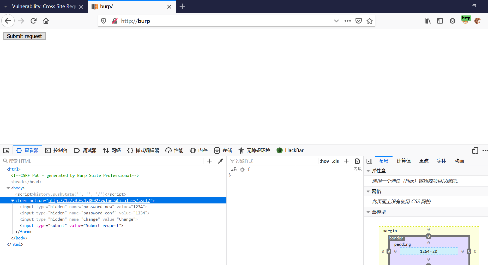Toggle the rules sidebar pane icon
The height and width of the screenshot is (265, 488).
click(x=369, y=161)
